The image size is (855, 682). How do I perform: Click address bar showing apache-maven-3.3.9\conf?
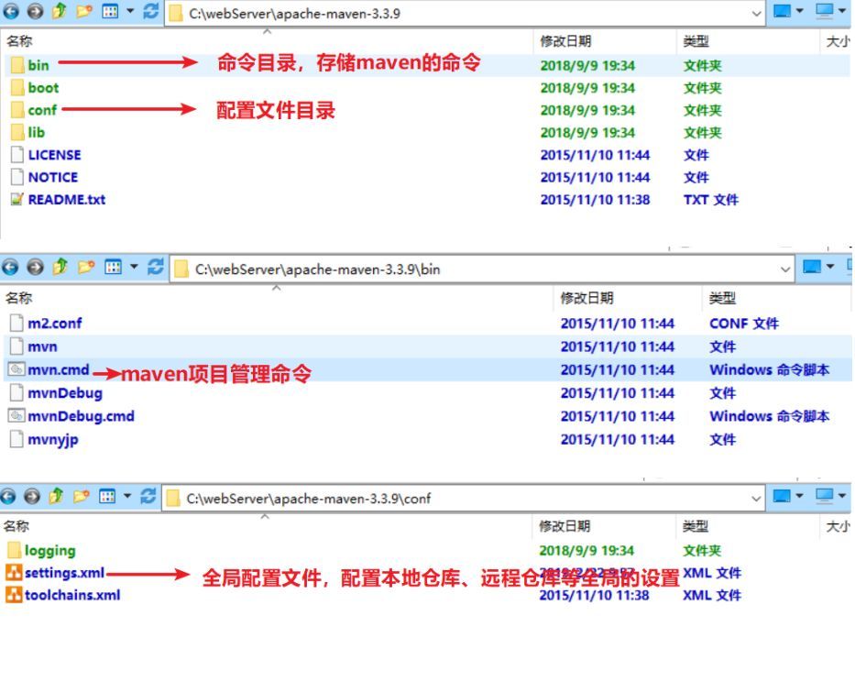[x=463, y=498]
